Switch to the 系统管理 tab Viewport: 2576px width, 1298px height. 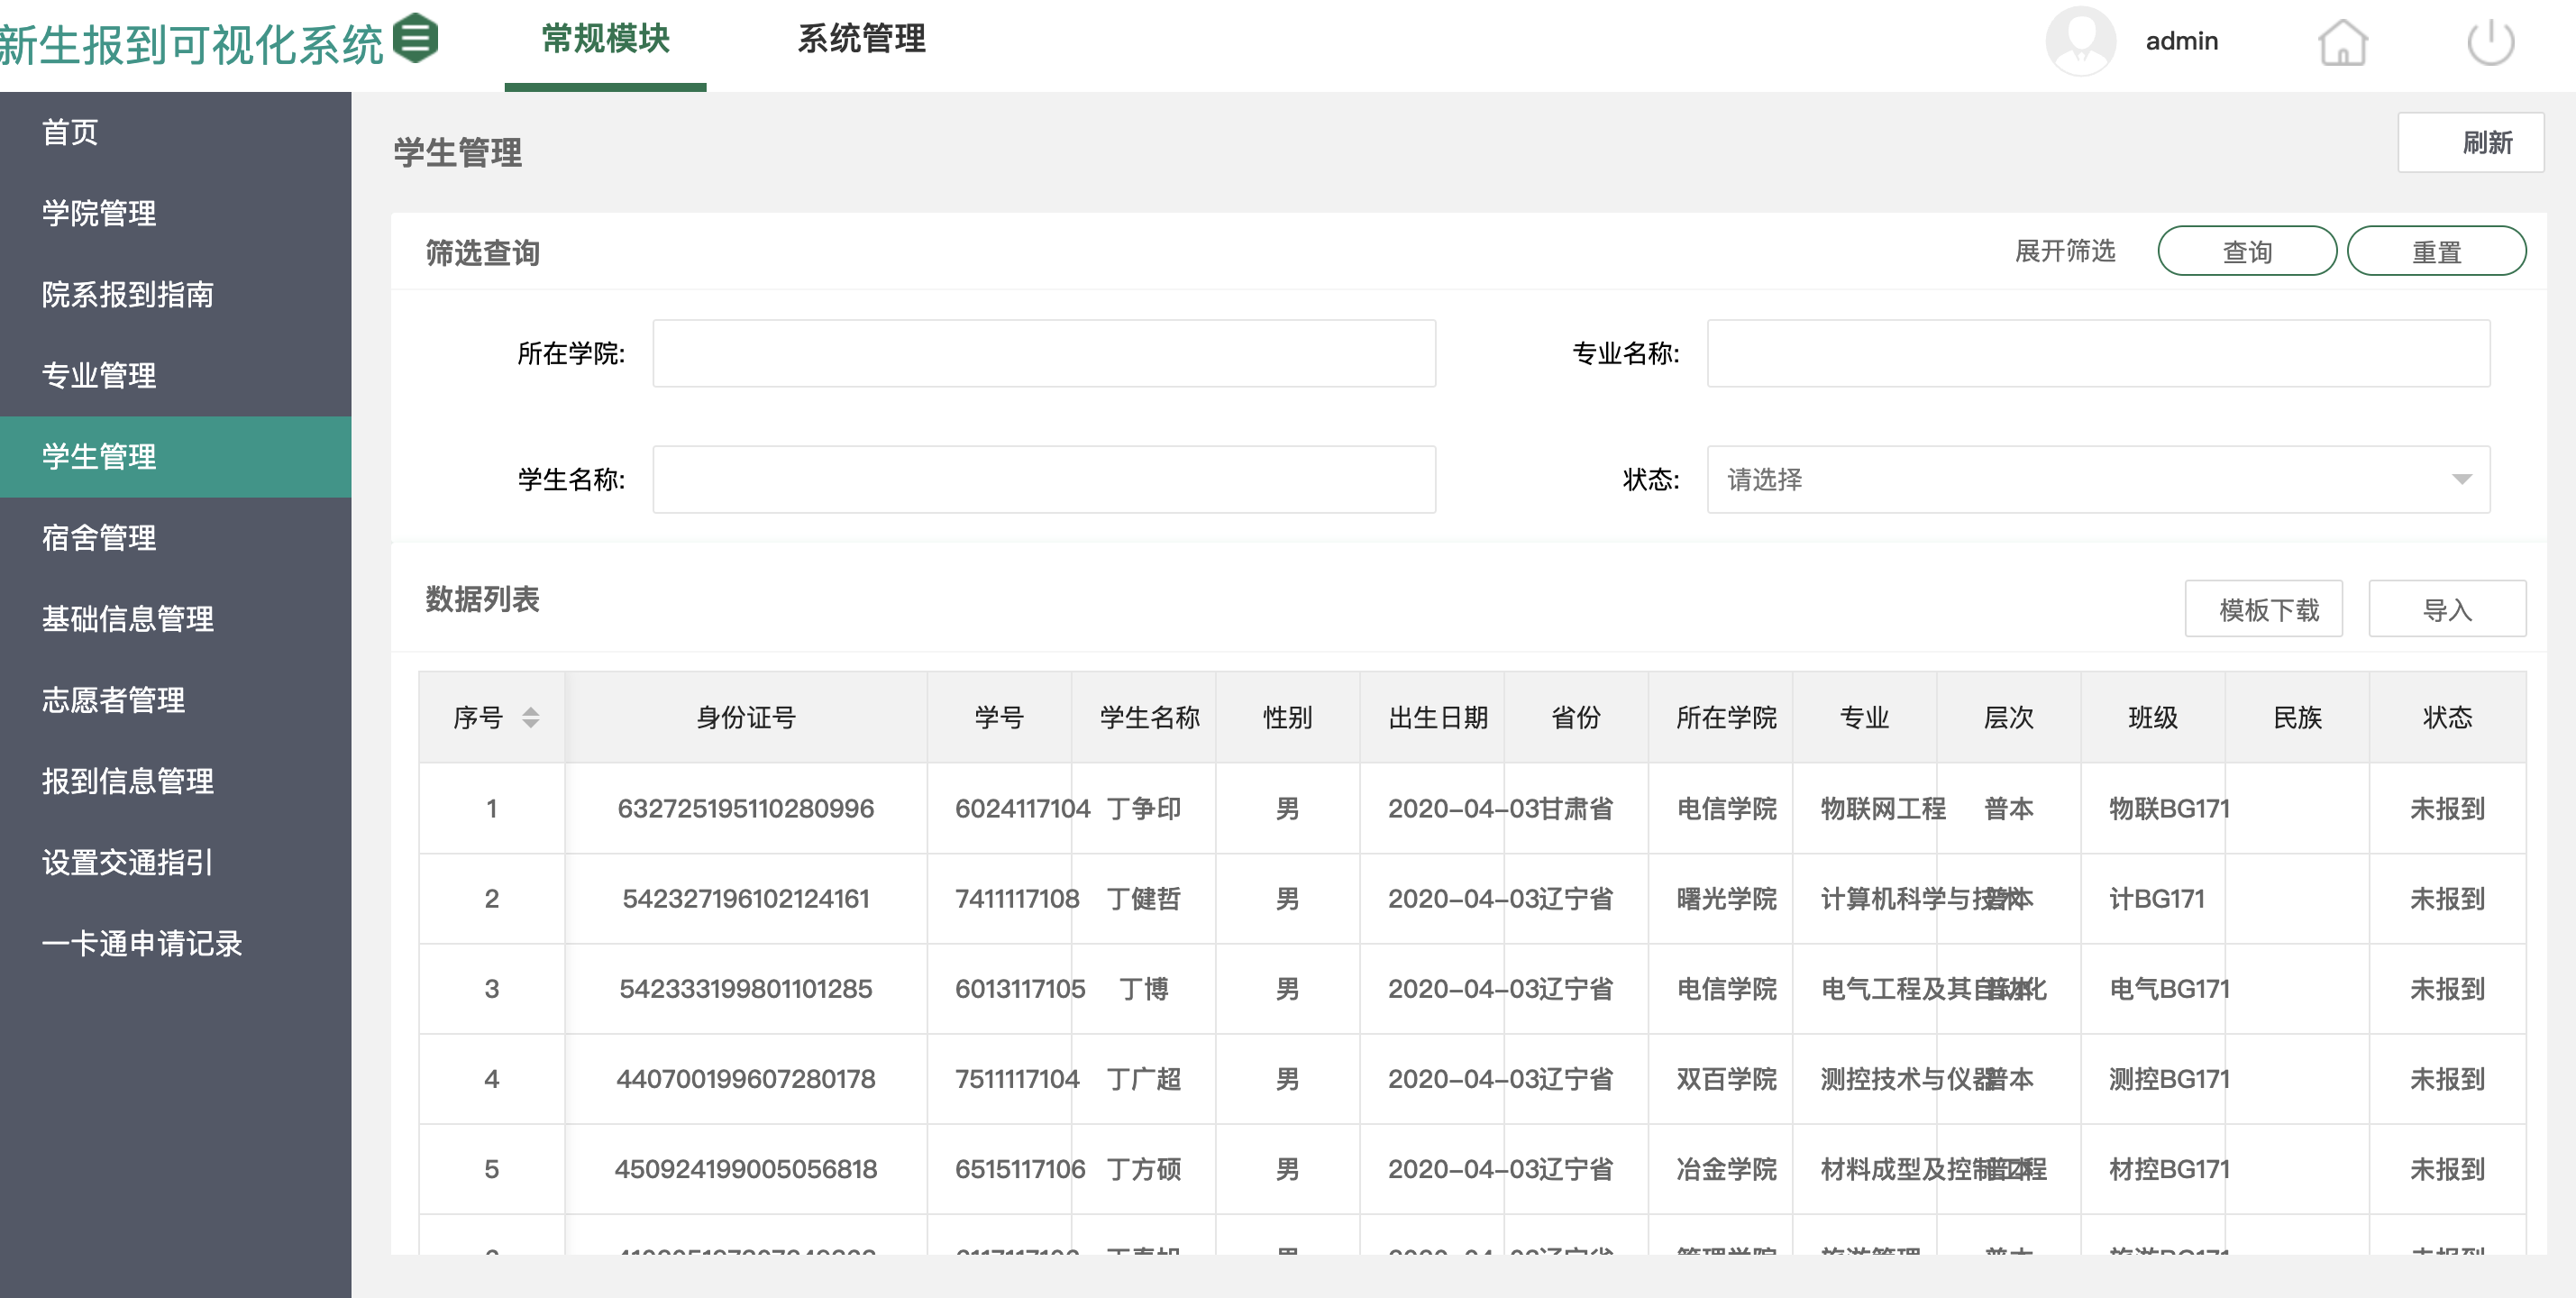861,39
